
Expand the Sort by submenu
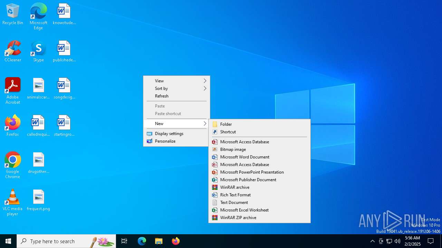(176, 89)
